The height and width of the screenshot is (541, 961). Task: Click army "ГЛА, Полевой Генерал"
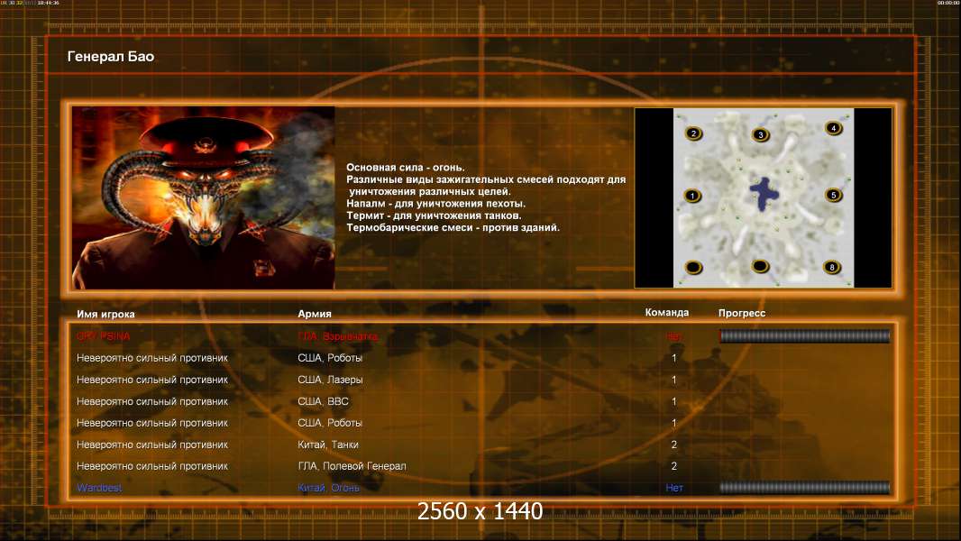tap(352, 466)
